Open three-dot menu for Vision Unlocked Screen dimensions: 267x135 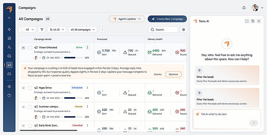[x=88, y=47]
